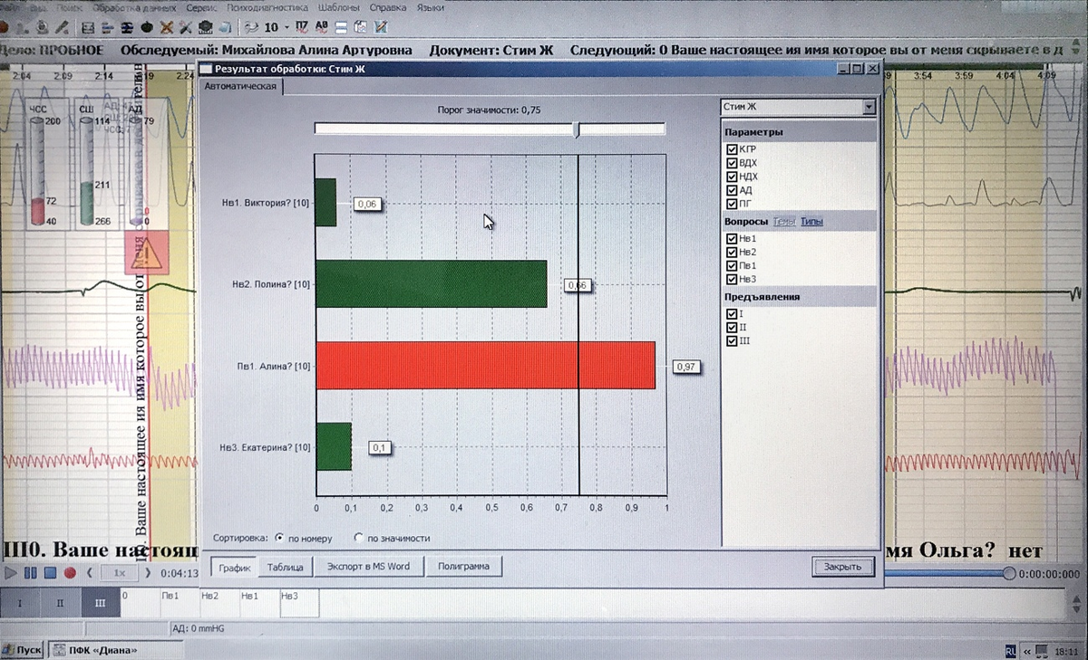Screen dimensions: 1088x660
Task: Increase playback speed with the right chevron
Action: tap(146, 573)
